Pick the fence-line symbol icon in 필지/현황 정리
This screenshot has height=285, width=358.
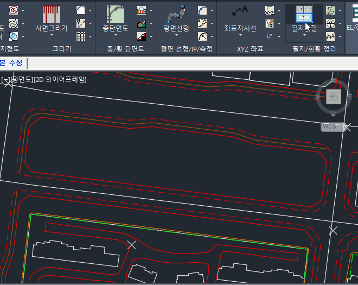tap(330, 36)
